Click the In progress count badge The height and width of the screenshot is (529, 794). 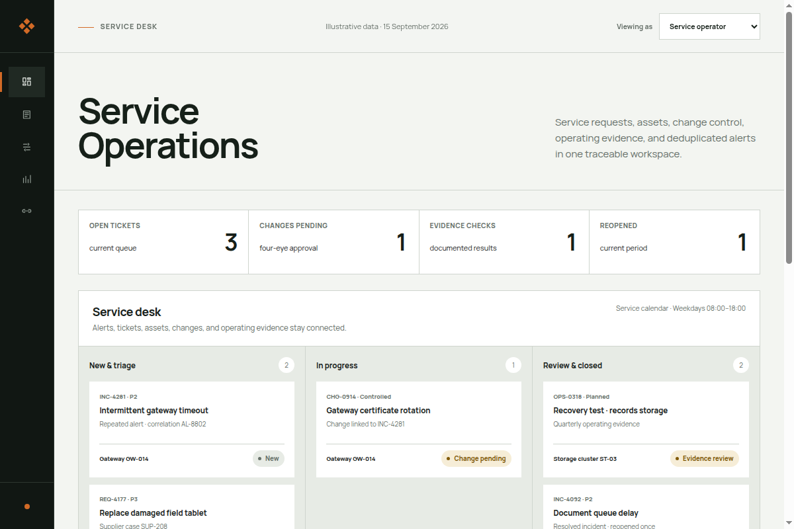coord(513,365)
